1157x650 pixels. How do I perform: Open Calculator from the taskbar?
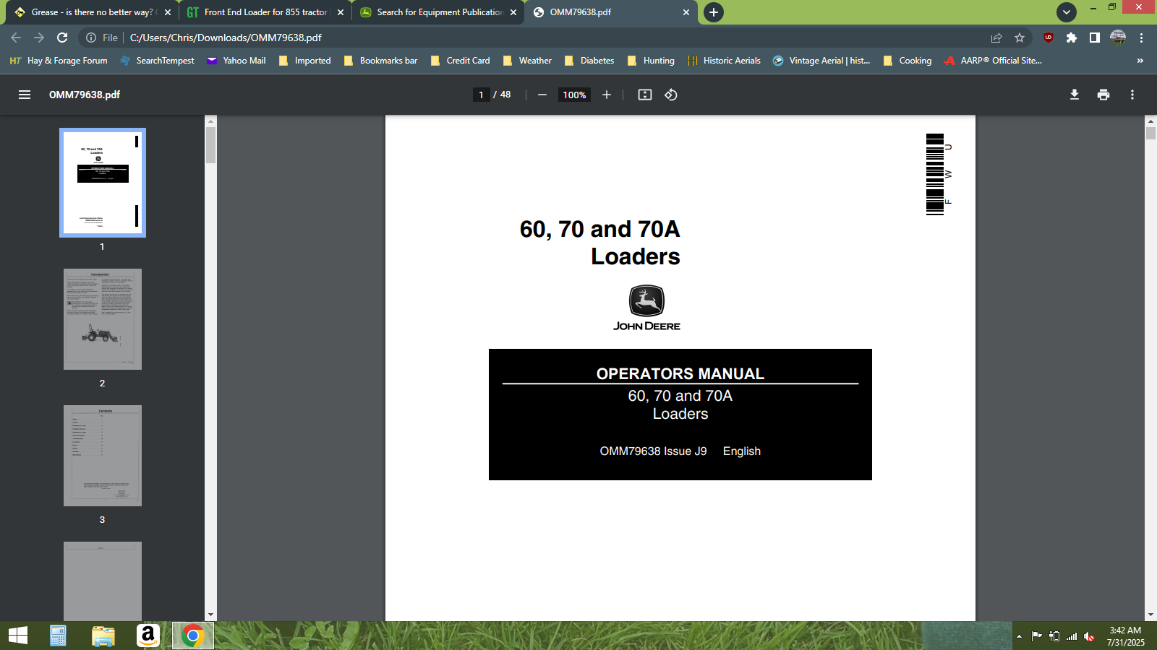[x=59, y=636]
